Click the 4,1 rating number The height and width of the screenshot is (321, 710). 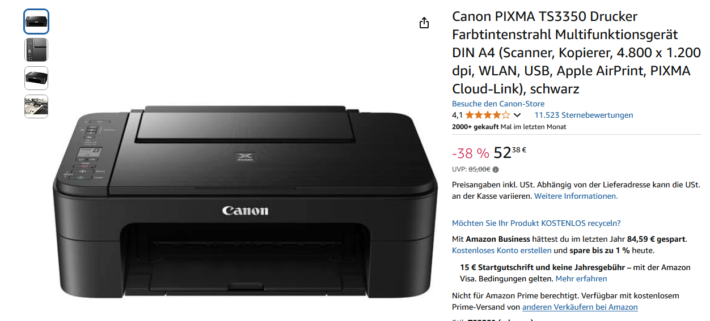click(x=457, y=115)
